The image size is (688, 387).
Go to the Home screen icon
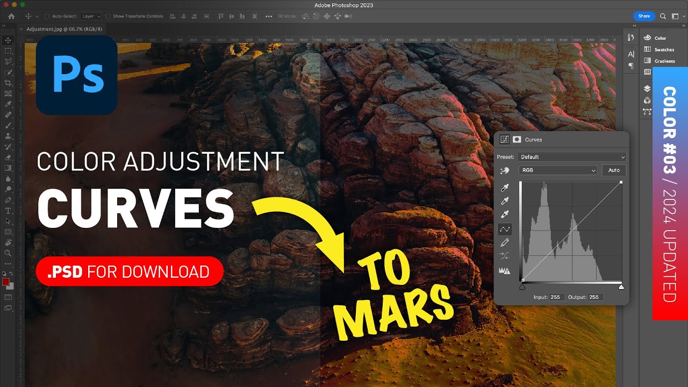11,16
